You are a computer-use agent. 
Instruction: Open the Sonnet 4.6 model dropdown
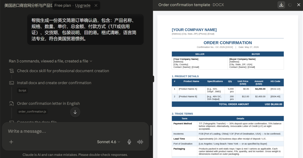(x=109, y=142)
